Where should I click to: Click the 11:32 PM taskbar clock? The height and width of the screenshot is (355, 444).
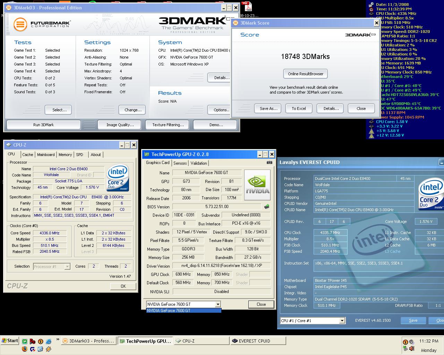[428, 341]
